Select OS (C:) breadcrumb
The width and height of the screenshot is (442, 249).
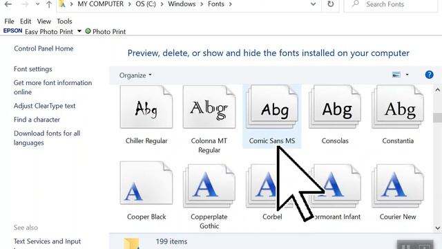(146, 4)
